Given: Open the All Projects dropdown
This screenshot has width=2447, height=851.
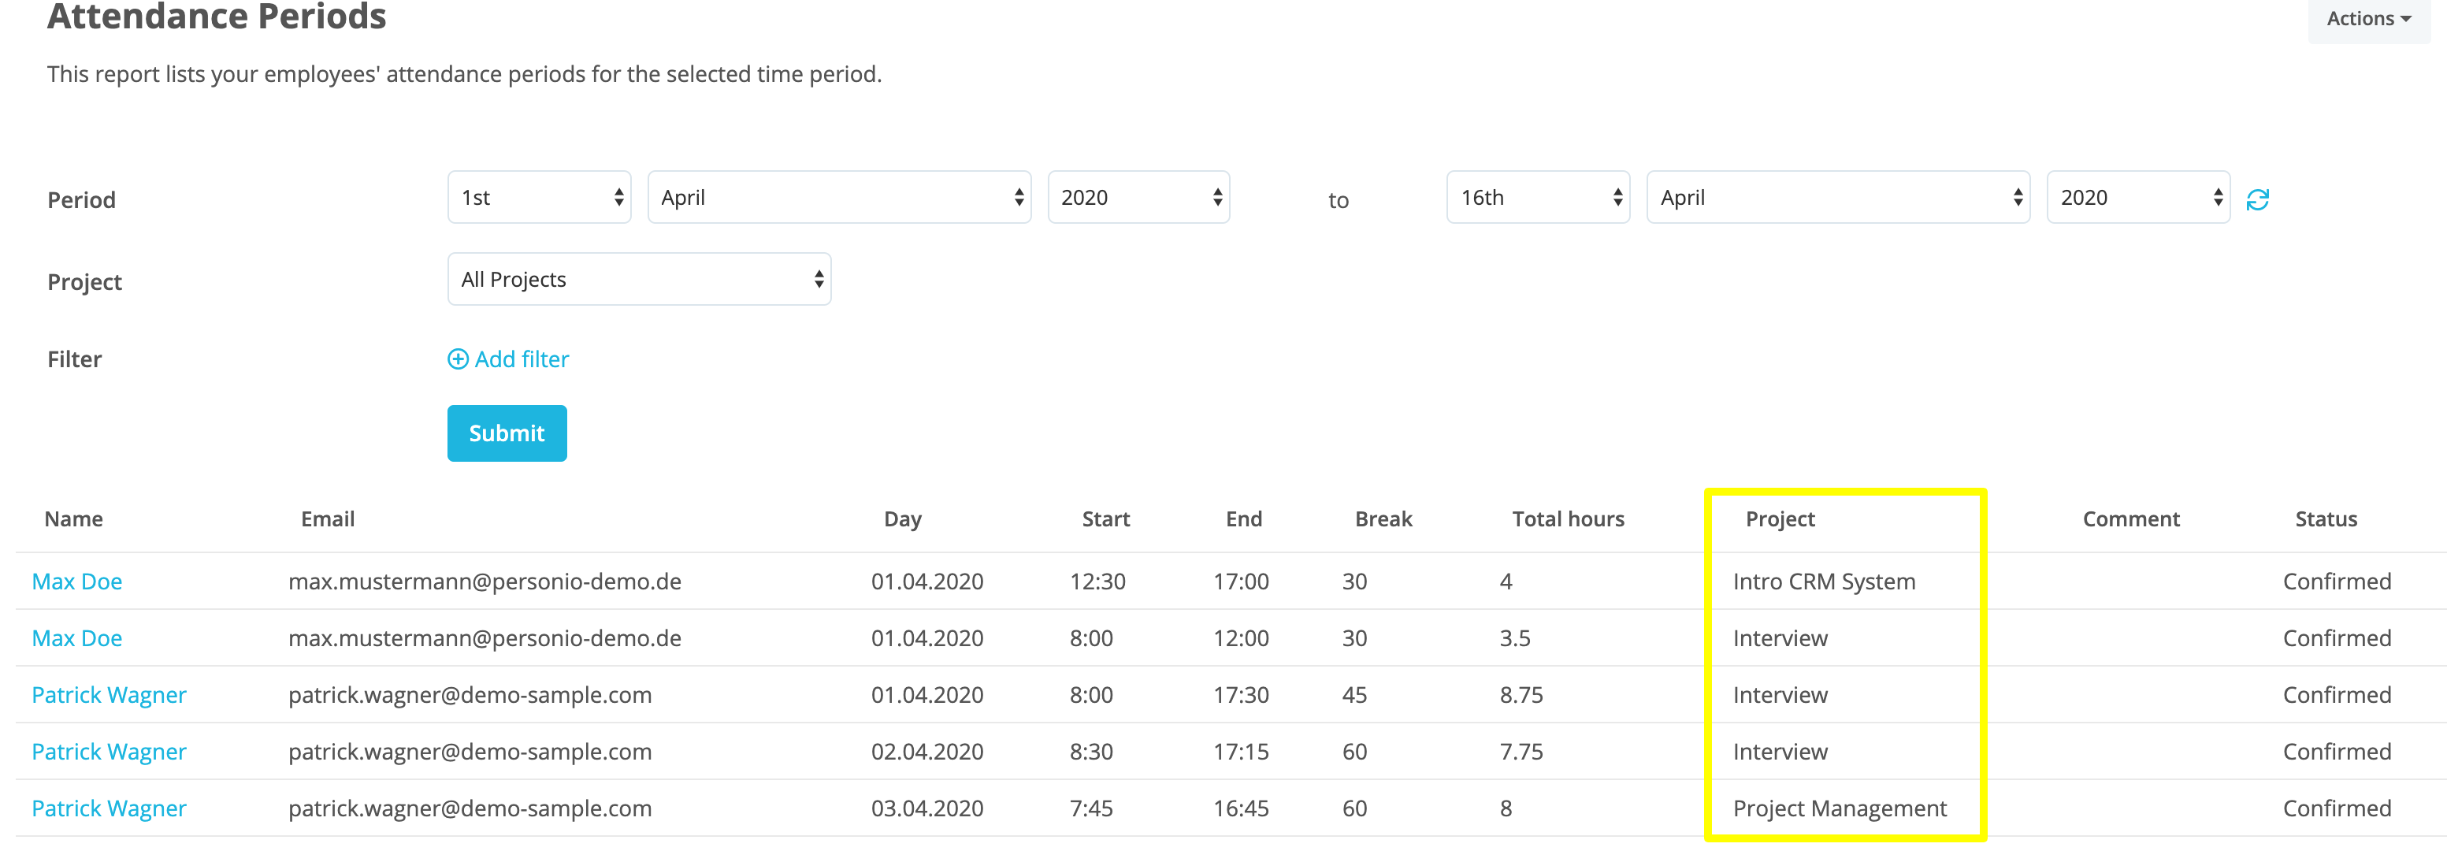Looking at the screenshot, I should pos(638,279).
